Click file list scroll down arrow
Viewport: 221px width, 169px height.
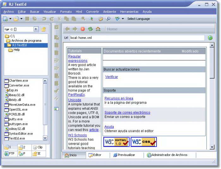coord(45,138)
